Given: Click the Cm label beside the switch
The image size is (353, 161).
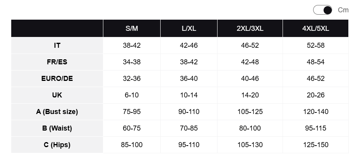Looking at the screenshot, I should point(343,10).
